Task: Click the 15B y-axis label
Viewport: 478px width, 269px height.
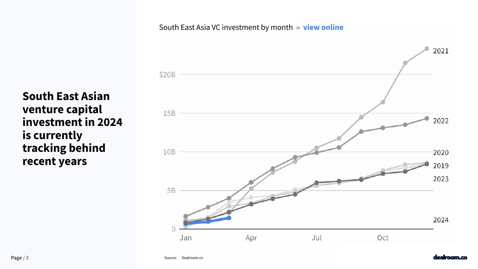Action: click(x=168, y=114)
